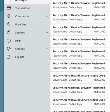Expand the Settings submenu chevron

[x=47, y=49]
